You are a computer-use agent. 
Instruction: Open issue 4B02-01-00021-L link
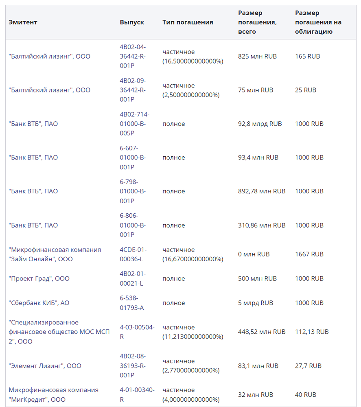coord(133,279)
